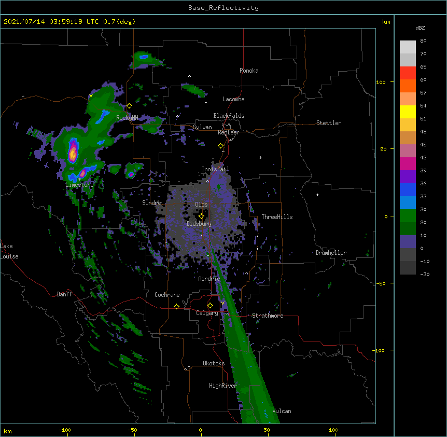Click the Lake Louise label

point(9,251)
